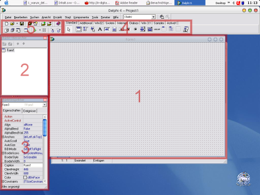Click the Color property clBtnFace swatch
The width and height of the screenshot is (260, 195).
(x=25, y=177)
